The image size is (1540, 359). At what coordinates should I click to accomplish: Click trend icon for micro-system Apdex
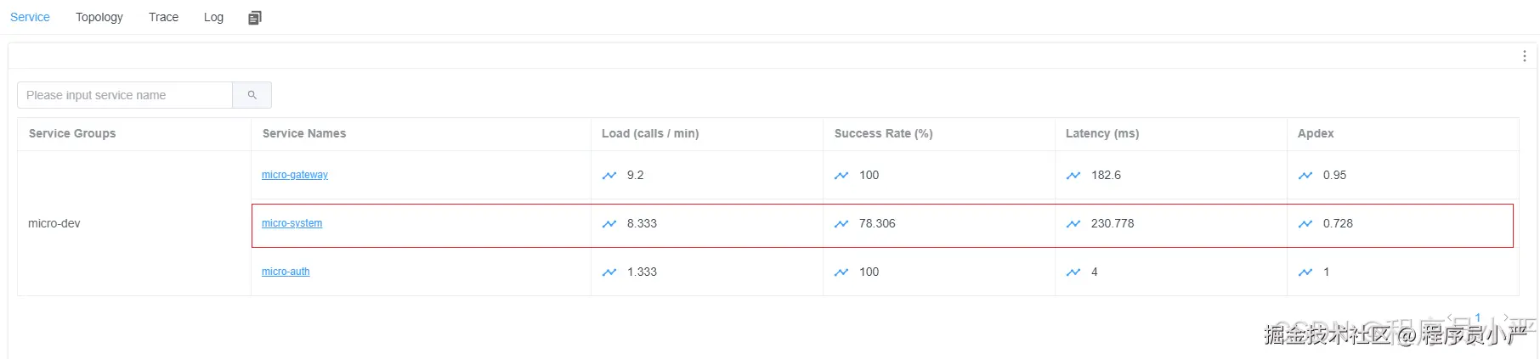pyautogui.click(x=1305, y=224)
